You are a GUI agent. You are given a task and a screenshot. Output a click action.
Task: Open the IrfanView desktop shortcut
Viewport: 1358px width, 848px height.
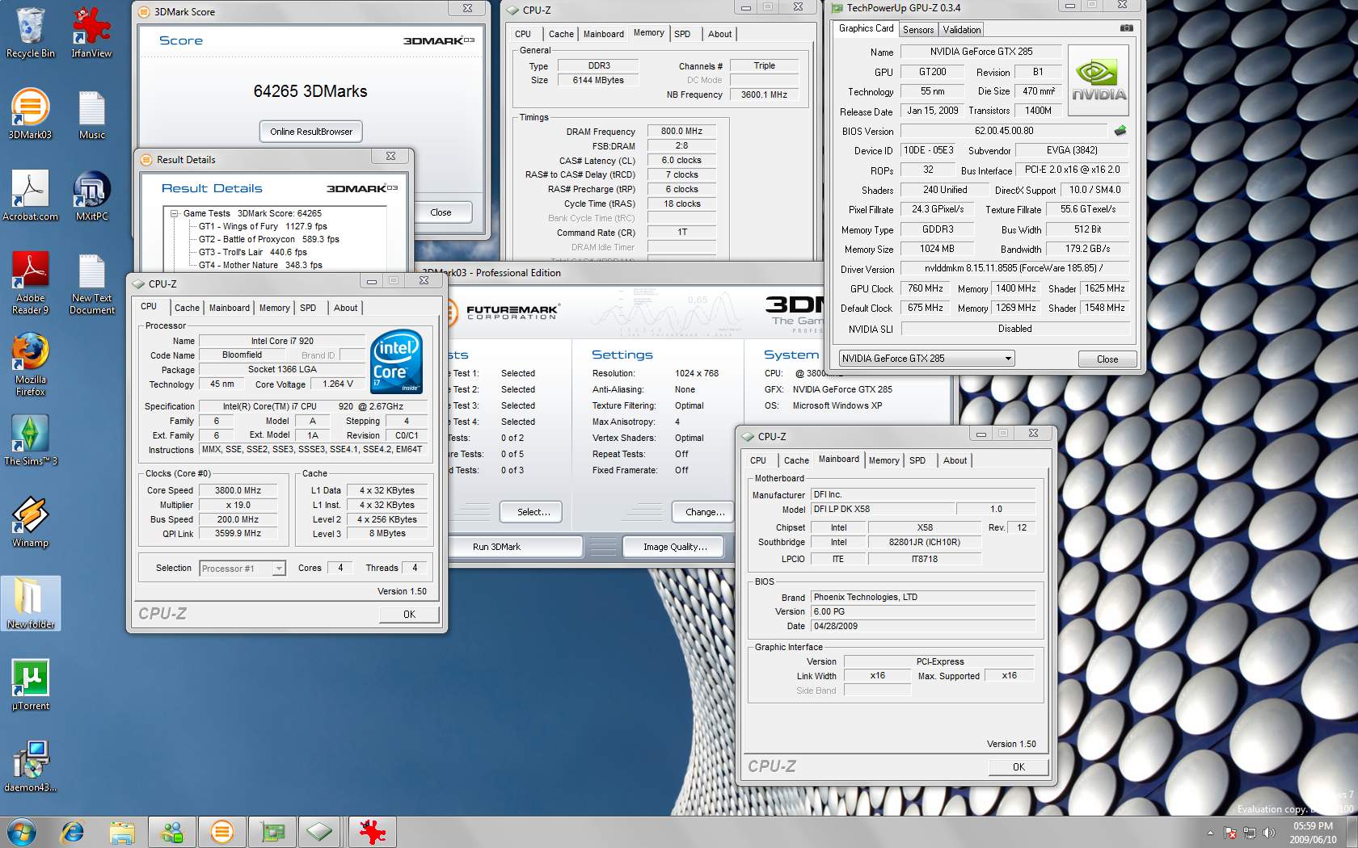tap(91, 32)
